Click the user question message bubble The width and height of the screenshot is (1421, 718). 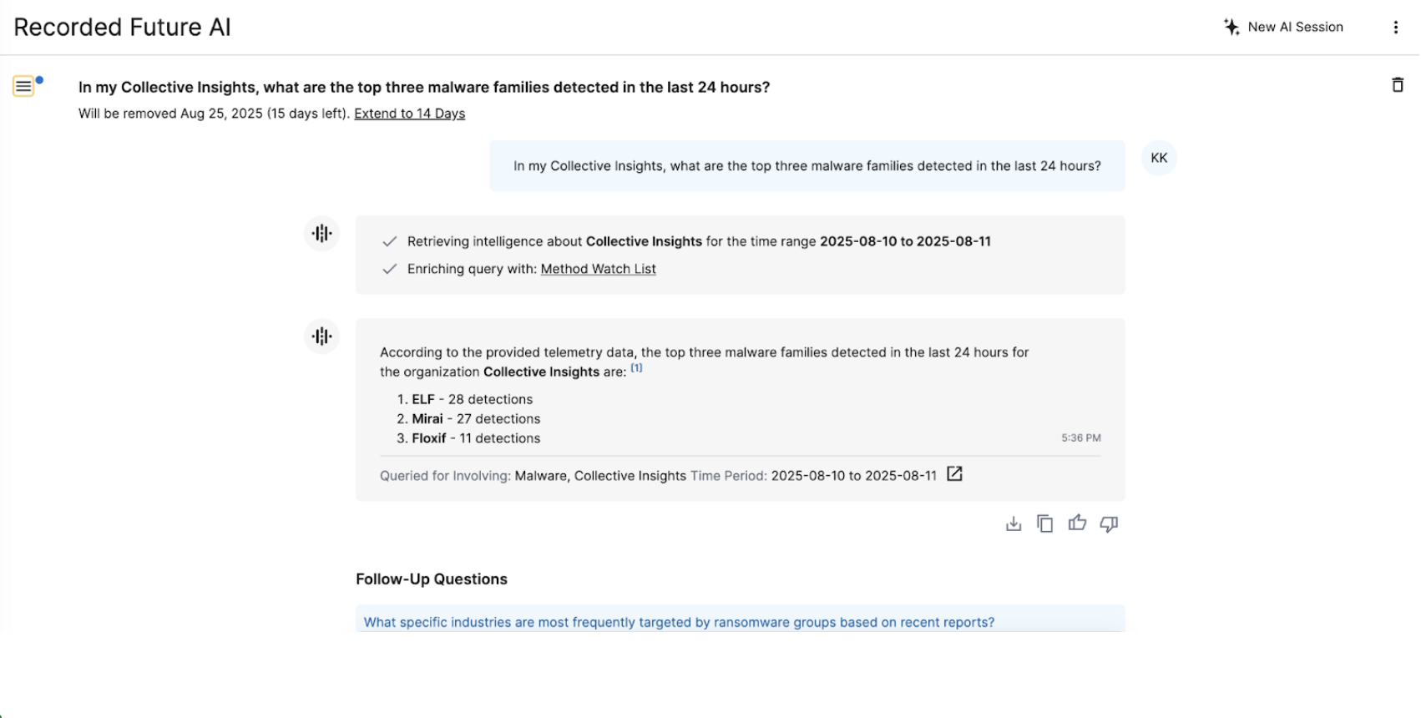pos(807,166)
